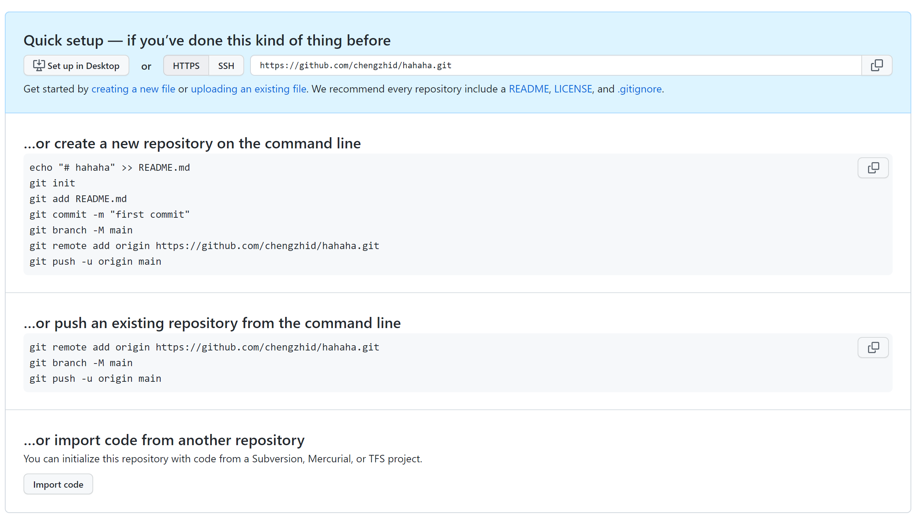915x516 pixels.
Task: Click the Set up in Desktop button
Action: tap(76, 66)
